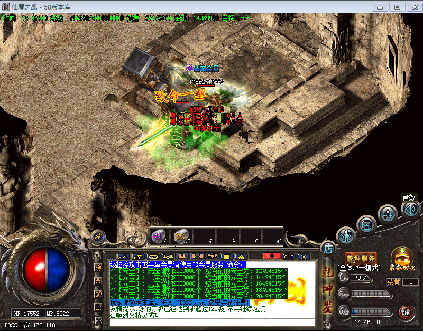Click the 召唤烈火精灵成功 chat message

(x=140, y=315)
